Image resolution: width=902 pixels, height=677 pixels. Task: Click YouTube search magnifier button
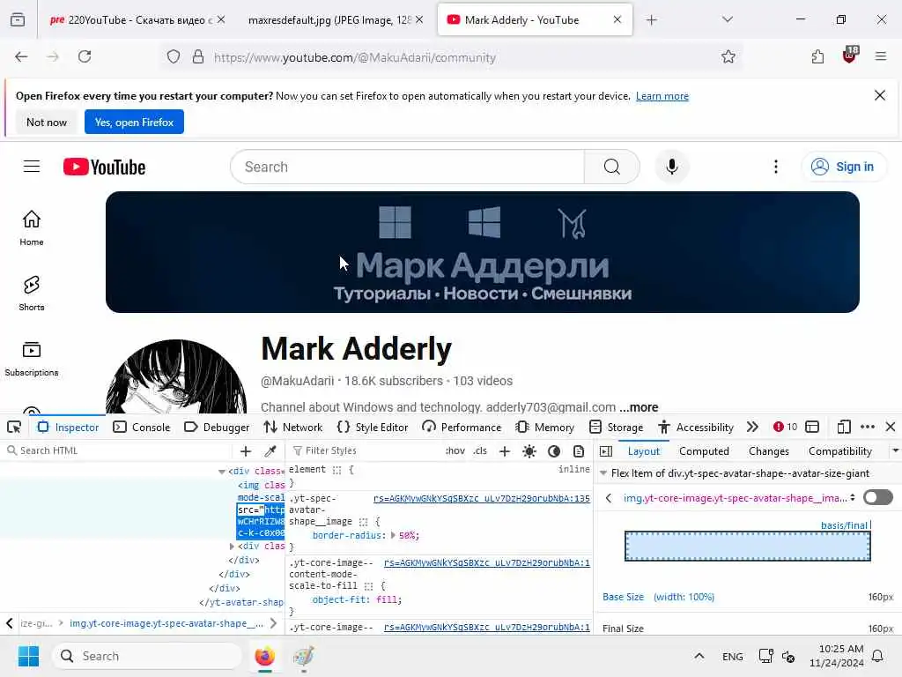612,167
